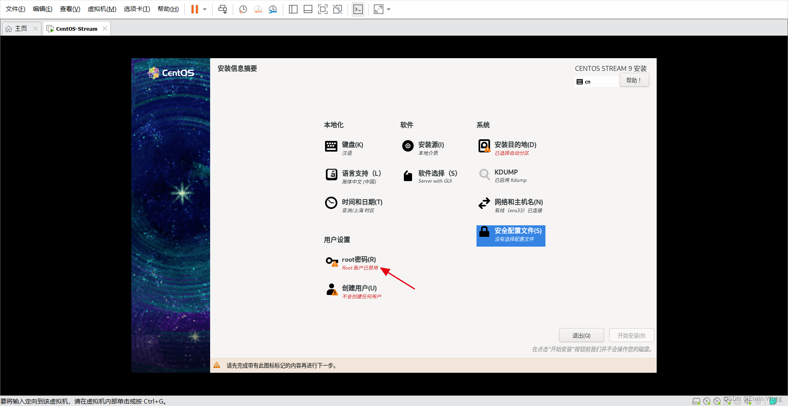Click the Root 账户已禁用 status text
Viewport: 788px width, 406px height.
coord(360,268)
